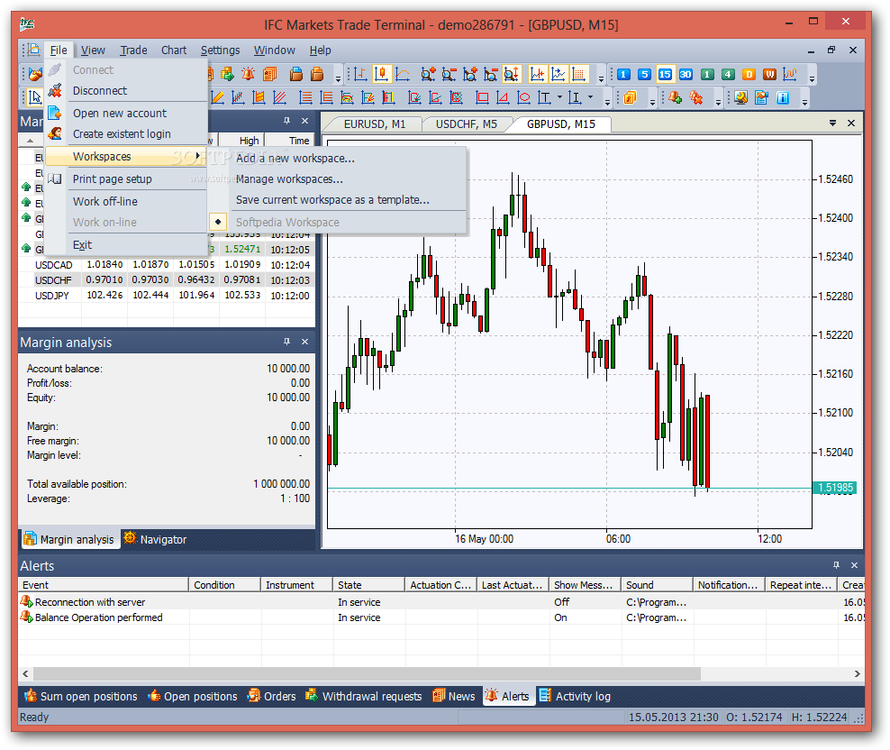Open the Chart menu
The height and width of the screenshot is (750, 890).
(x=174, y=50)
